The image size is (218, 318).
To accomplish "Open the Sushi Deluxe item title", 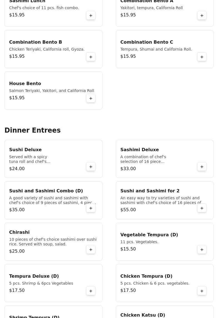I will (25, 150).
